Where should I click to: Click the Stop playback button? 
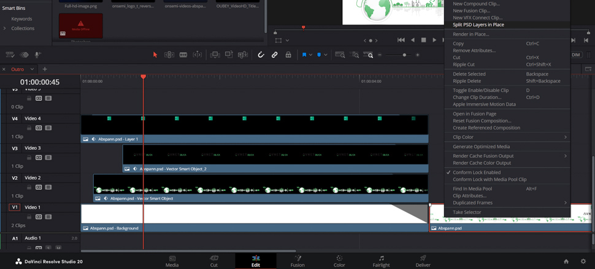click(x=423, y=40)
